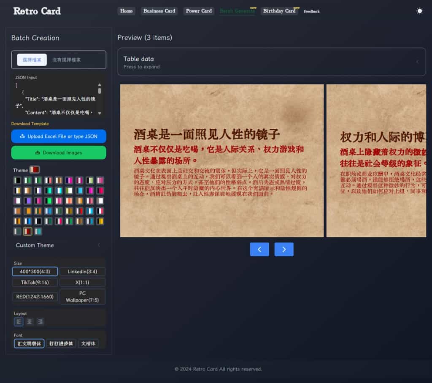The width and height of the screenshot is (432, 383).
Task: Choose 400*300(4:3) size option
Action: point(35,272)
